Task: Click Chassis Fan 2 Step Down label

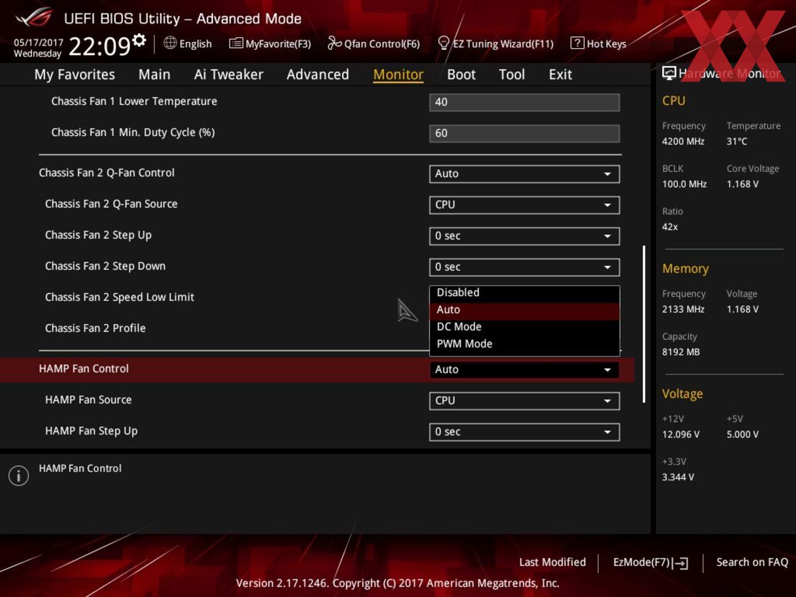Action: coord(105,266)
